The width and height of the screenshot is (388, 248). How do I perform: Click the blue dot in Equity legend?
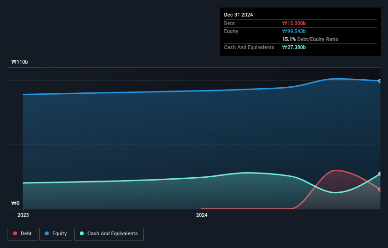coord(47,233)
